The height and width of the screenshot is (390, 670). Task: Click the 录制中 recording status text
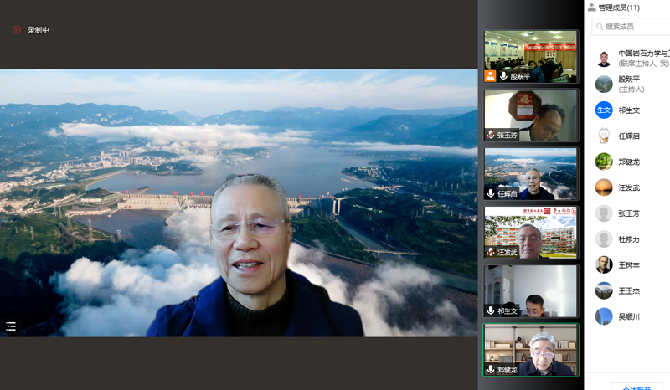pos(39,30)
